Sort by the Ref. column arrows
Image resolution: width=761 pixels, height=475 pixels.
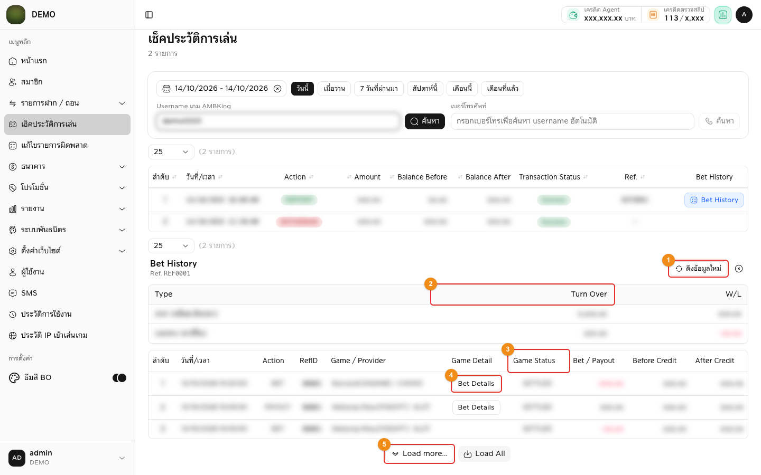click(x=643, y=177)
